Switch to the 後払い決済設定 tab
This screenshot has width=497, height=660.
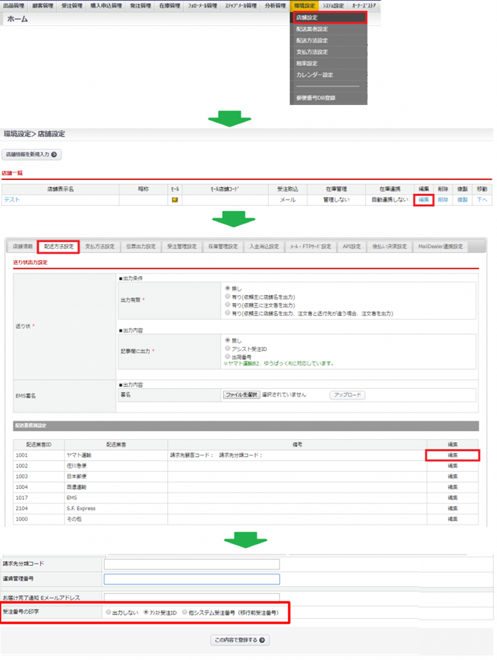[389, 247]
